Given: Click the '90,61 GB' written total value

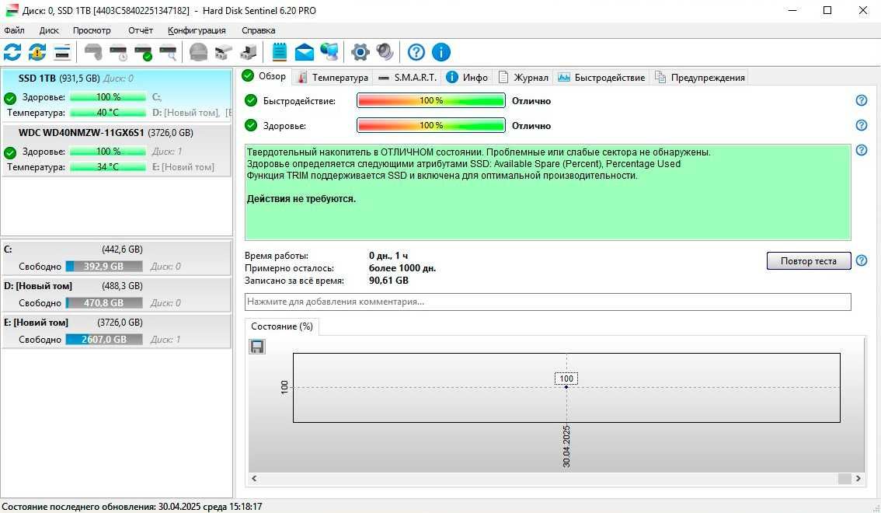Looking at the screenshot, I should 388,281.
